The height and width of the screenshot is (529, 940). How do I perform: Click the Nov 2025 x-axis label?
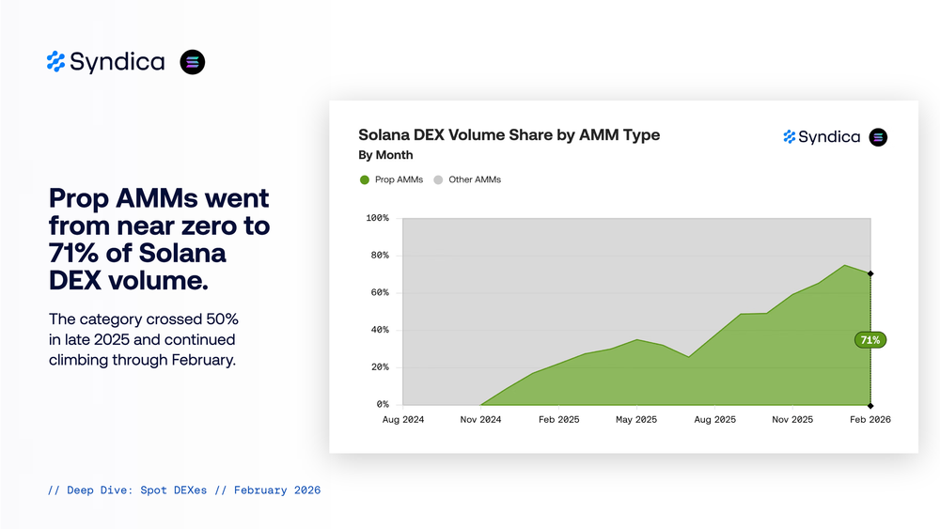click(792, 420)
